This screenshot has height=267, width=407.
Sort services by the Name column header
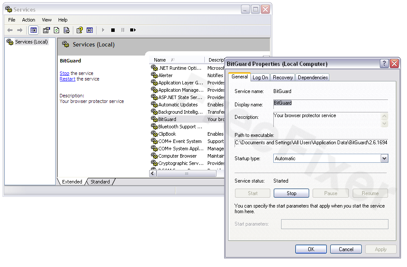[x=177, y=60]
